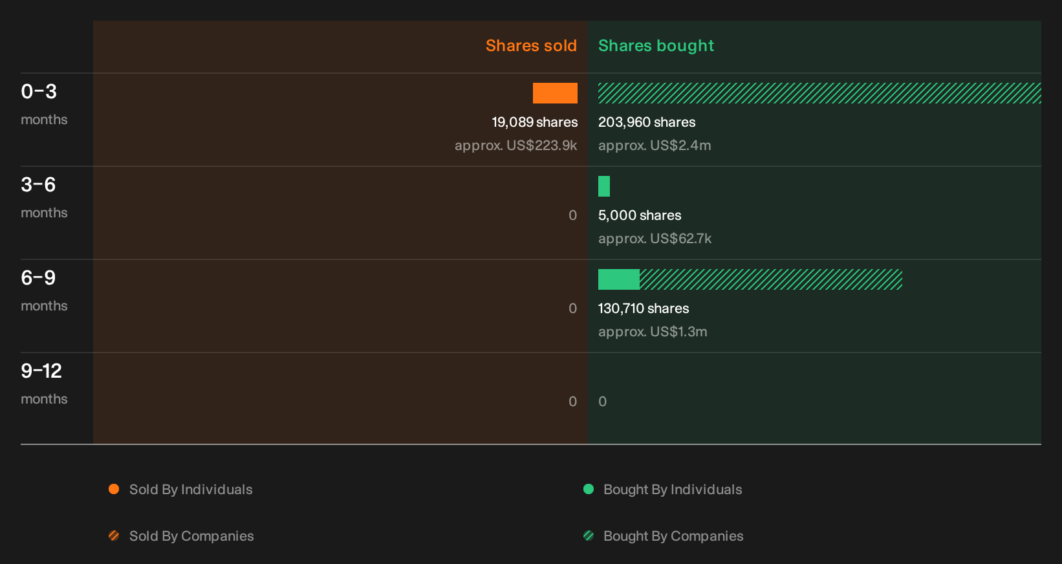This screenshot has height=564, width=1062.
Task: Click the green Bought By Individuals legend dot
Action: pyautogui.click(x=589, y=489)
